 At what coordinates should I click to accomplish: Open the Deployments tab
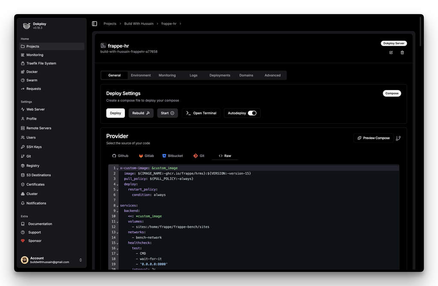click(x=220, y=75)
